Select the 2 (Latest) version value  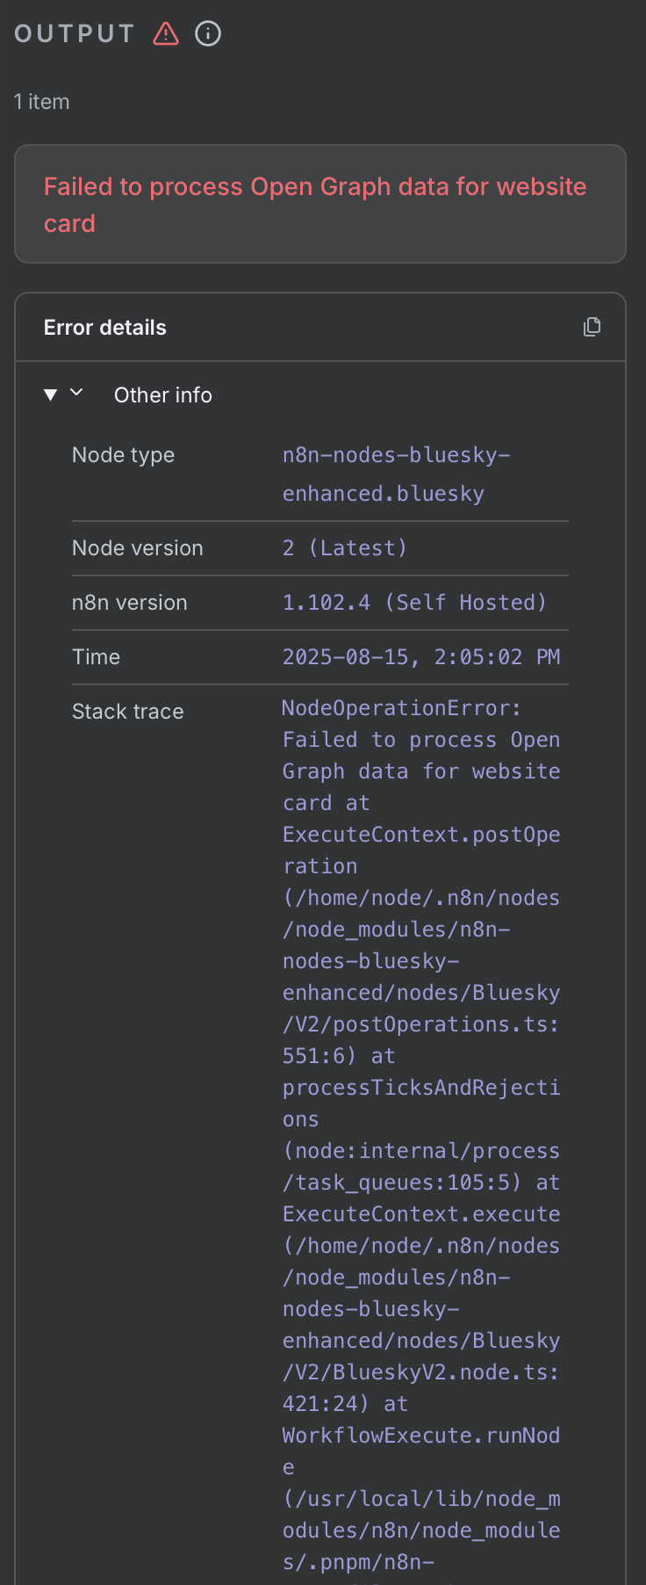tap(345, 548)
